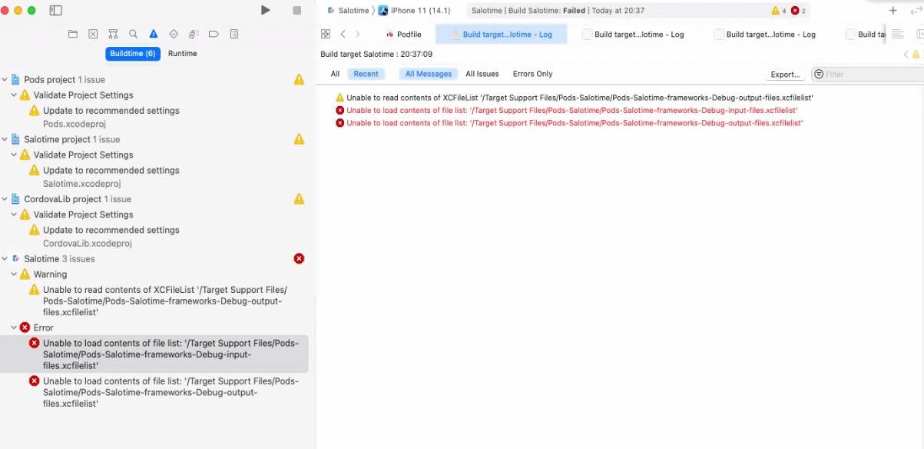Viewport: 924px width, 449px height.
Task: Open the Project navigator folder icon
Action: [73, 34]
